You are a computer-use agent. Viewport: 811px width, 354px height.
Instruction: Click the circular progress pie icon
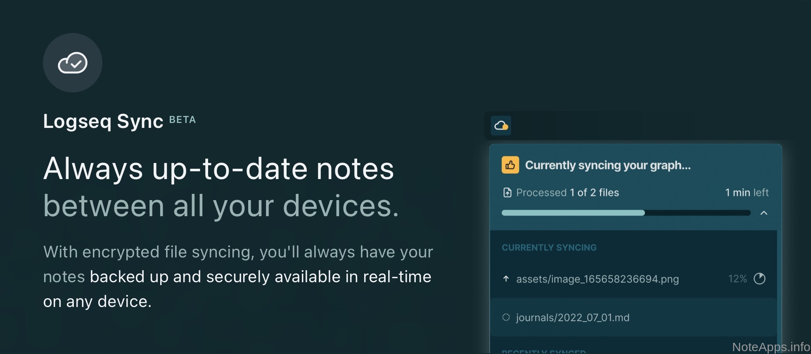(x=759, y=279)
